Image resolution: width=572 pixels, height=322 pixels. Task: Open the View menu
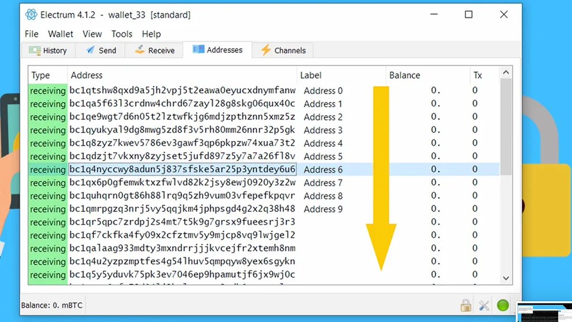click(92, 34)
